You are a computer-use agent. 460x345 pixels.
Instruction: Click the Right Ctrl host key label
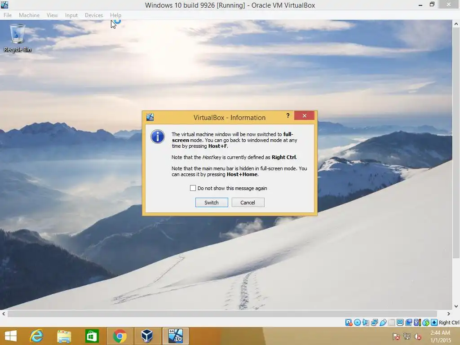[x=449, y=323]
